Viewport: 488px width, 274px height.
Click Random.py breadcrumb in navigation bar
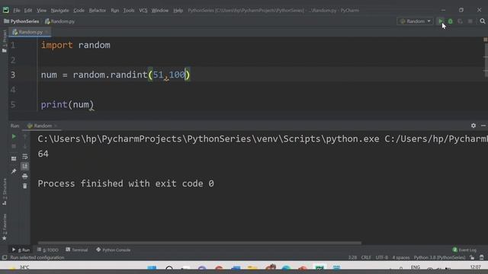tap(59, 21)
